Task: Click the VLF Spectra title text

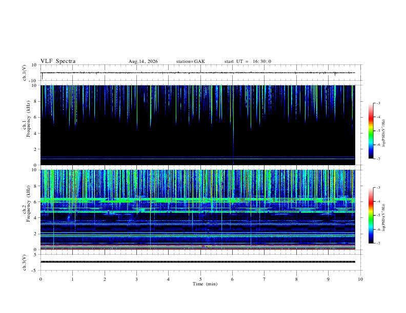Action: (x=58, y=61)
